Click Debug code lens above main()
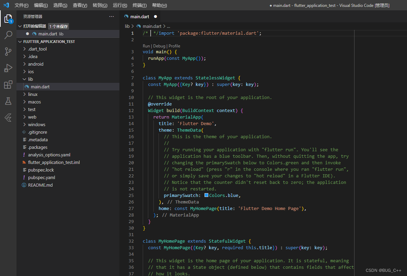The width and height of the screenshot is (407, 276). coord(159,46)
